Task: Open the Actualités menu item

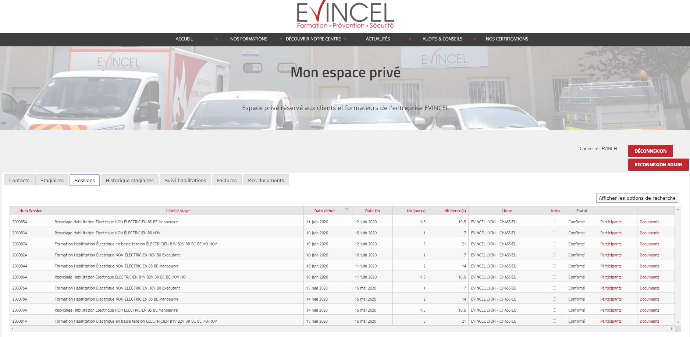Action: 378,39
